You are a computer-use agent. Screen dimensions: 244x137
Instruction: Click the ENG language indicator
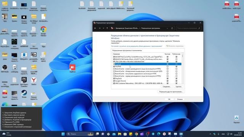223,134
